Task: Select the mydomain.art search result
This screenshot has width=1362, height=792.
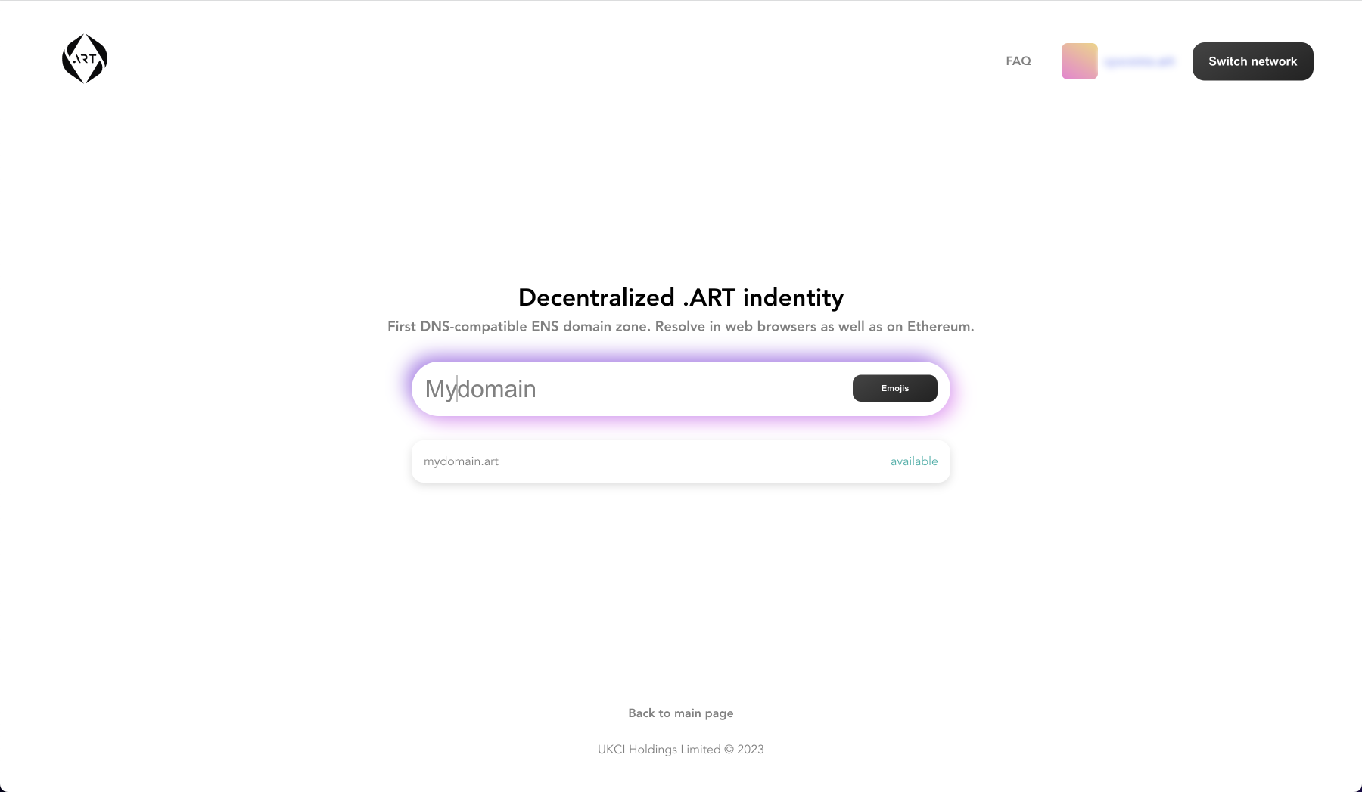Action: (462, 461)
